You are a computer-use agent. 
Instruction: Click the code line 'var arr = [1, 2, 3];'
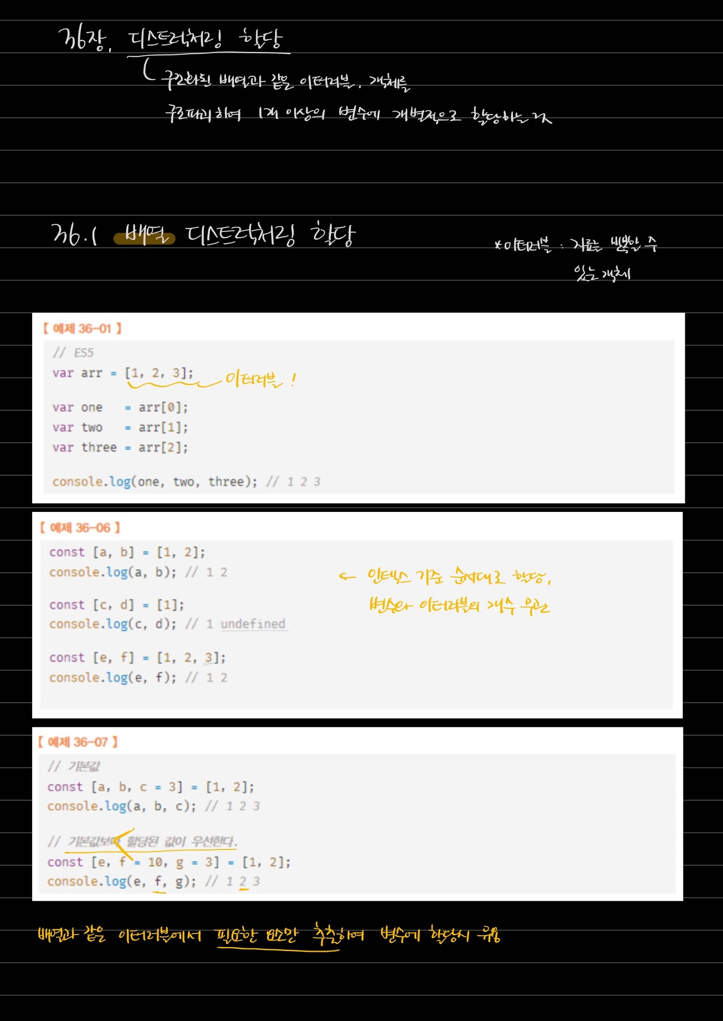tap(123, 373)
